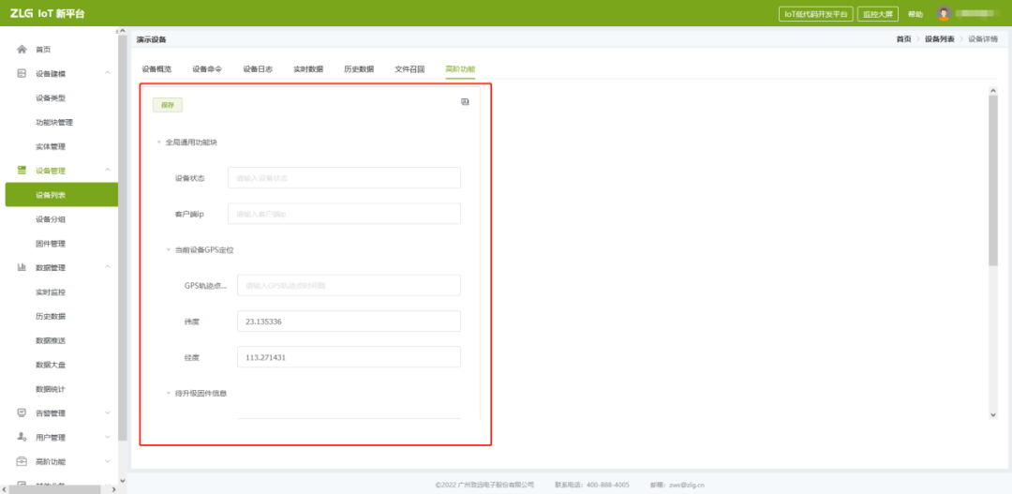Click the 纬度 field showing 23.135336
This screenshot has height=494, width=1012.
coord(350,321)
